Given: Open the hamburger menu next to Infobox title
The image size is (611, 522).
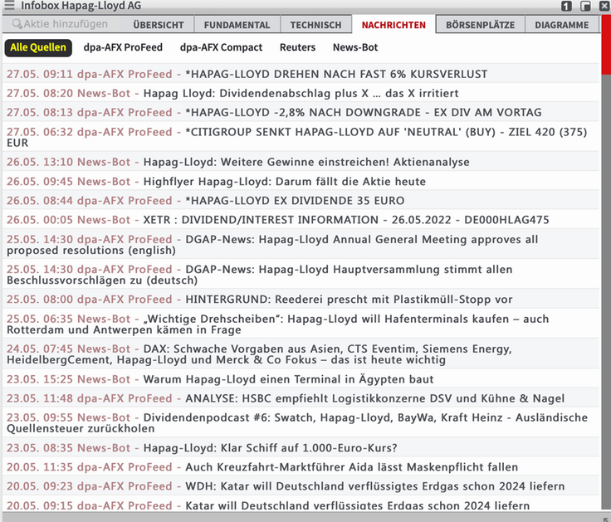Looking at the screenshot, I should point(9,5).
